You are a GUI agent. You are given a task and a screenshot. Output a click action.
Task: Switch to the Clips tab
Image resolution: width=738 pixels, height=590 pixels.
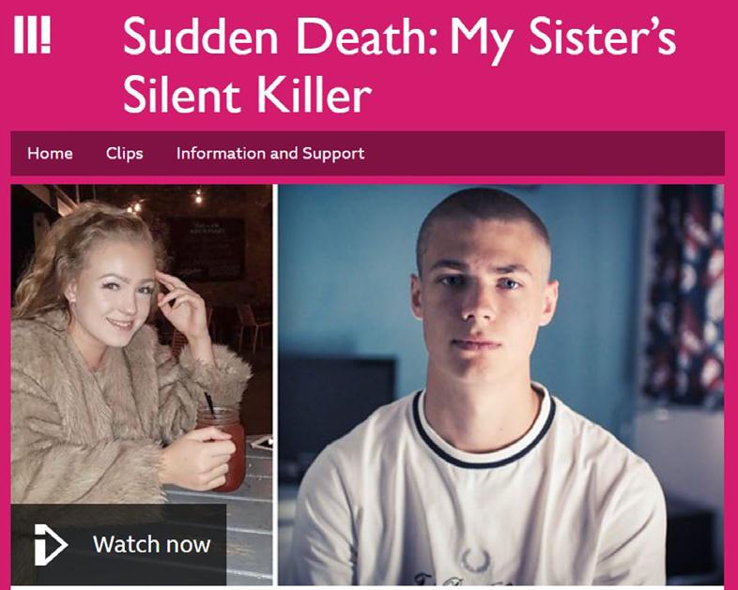124,153
